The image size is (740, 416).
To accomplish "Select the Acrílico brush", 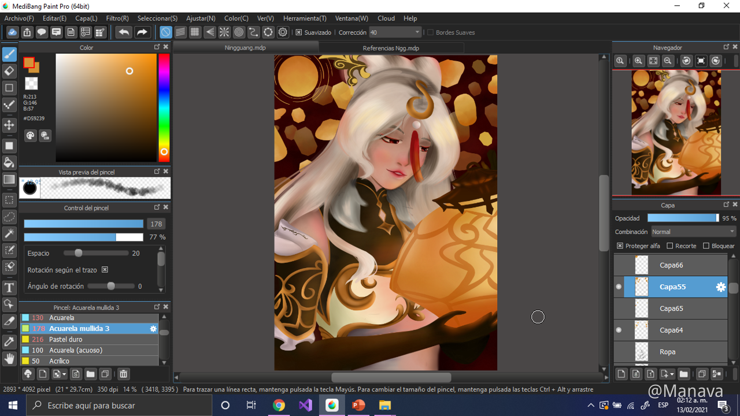I will 90,361.
